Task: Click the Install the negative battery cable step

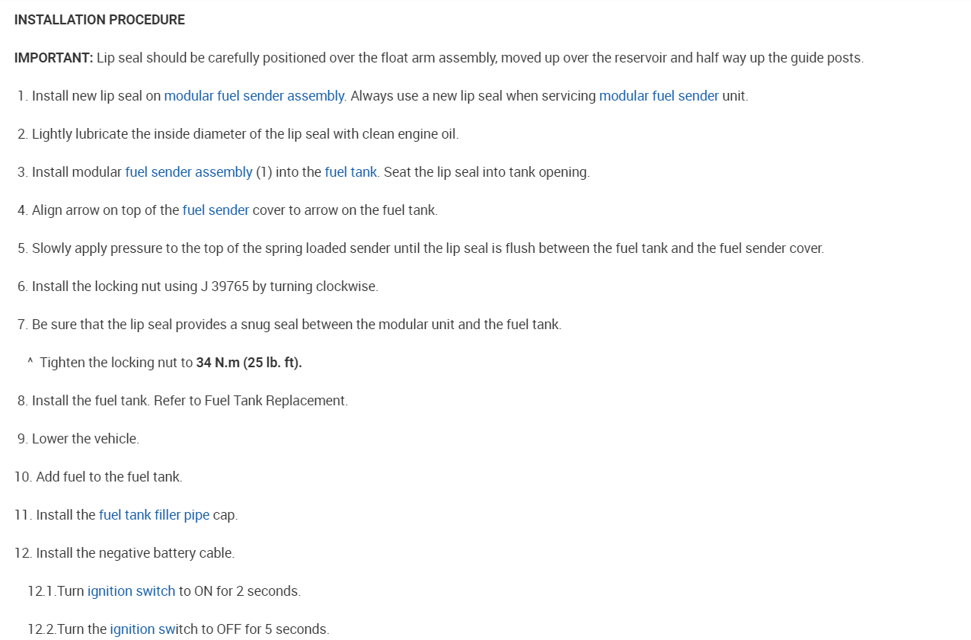Action: [x=135, y=553]
